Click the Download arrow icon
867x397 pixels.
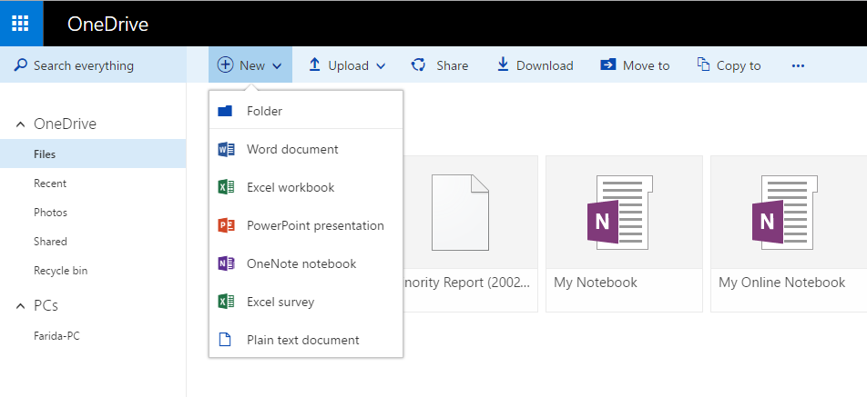(x=503, y=65)
